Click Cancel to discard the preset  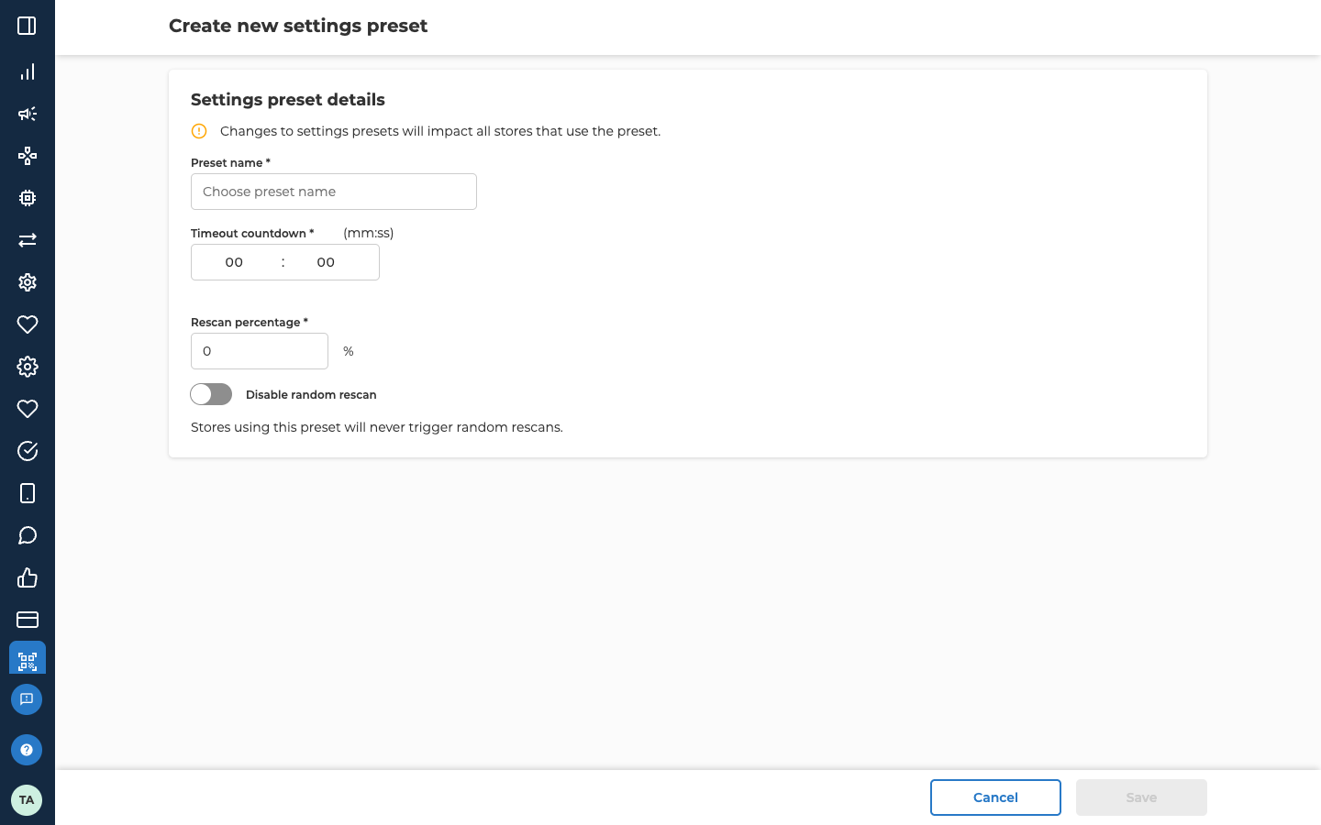click(995, 797)
